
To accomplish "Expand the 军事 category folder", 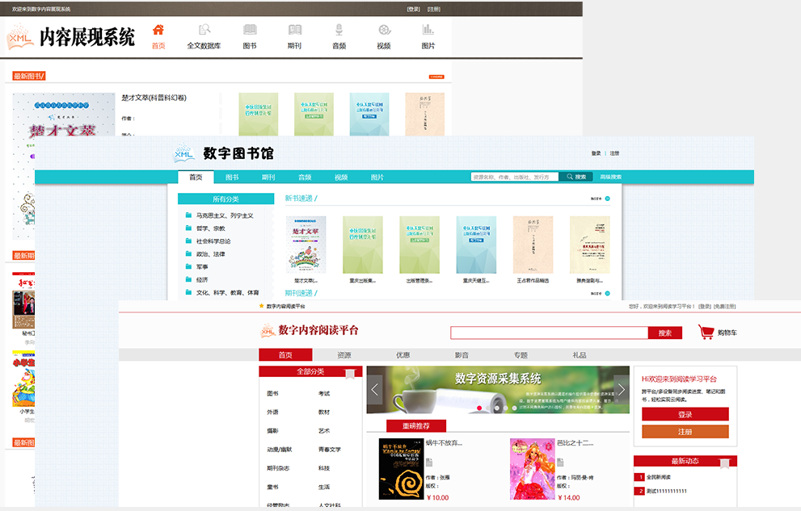I will [x=188, y=266].
